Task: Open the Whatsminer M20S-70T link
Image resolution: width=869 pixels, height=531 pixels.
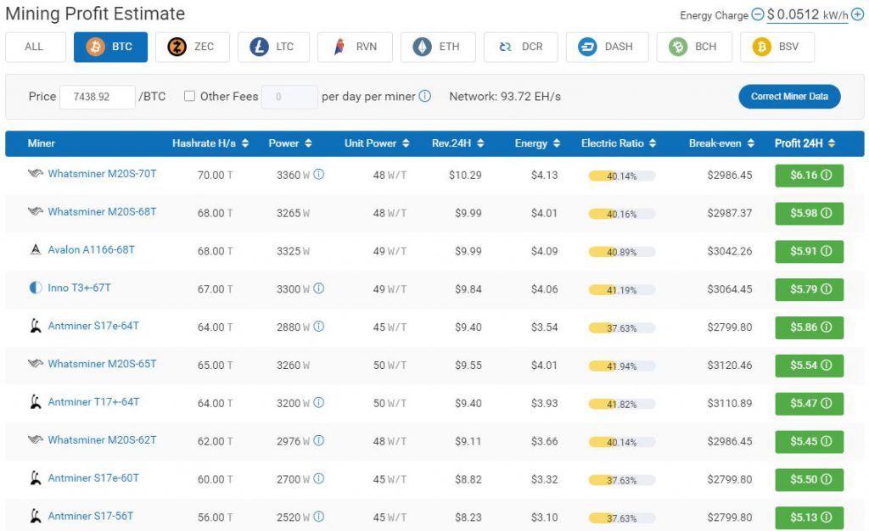Action: (102, 174)
